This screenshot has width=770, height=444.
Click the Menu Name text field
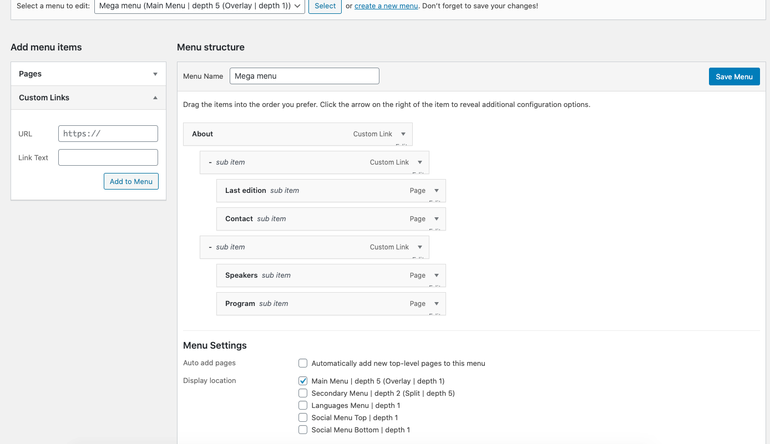click(x=305, y=76)
